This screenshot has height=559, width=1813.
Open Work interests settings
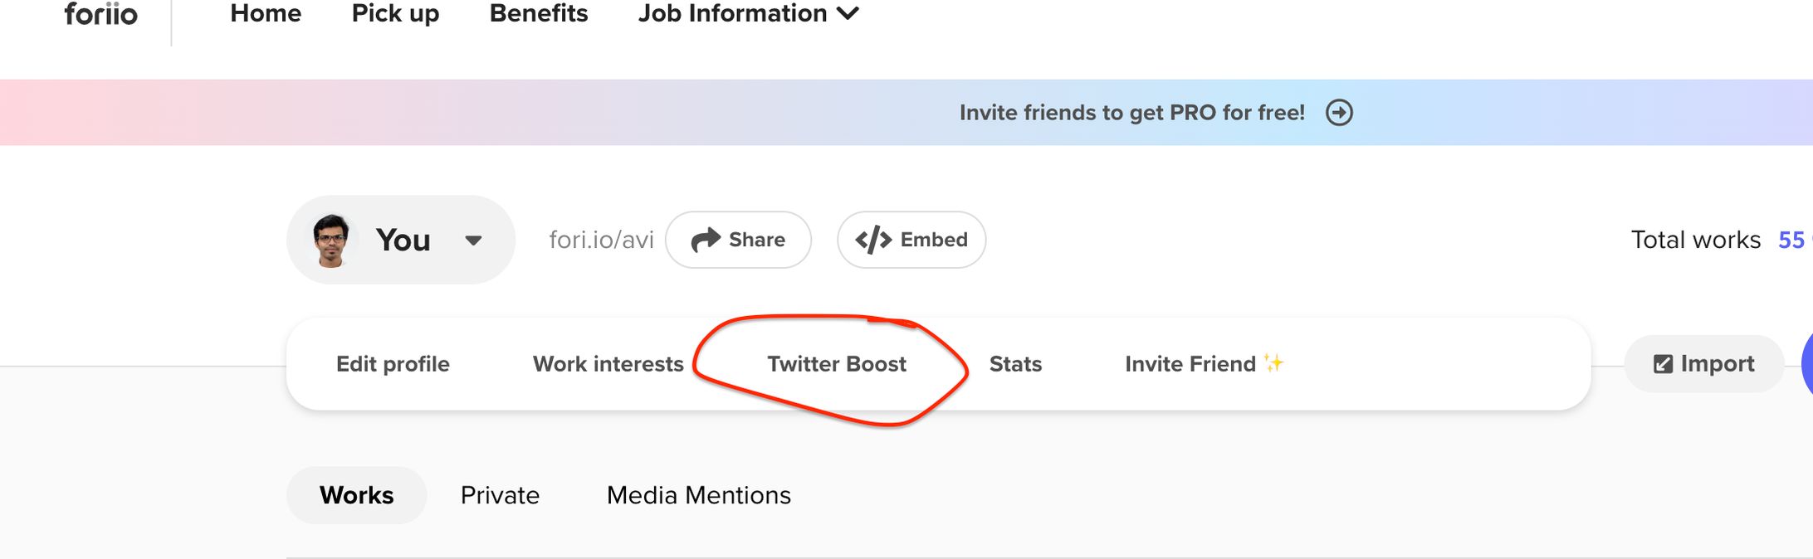pos(608,364)
